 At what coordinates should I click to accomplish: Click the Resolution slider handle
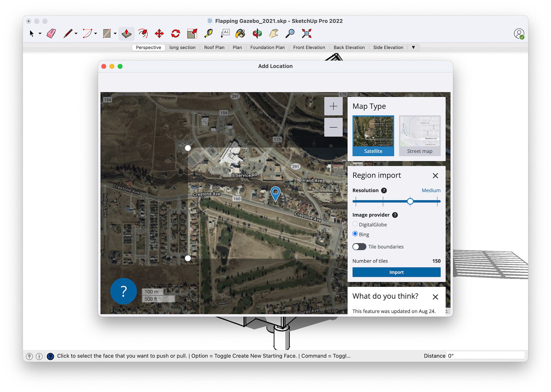(x=410, y=201)
